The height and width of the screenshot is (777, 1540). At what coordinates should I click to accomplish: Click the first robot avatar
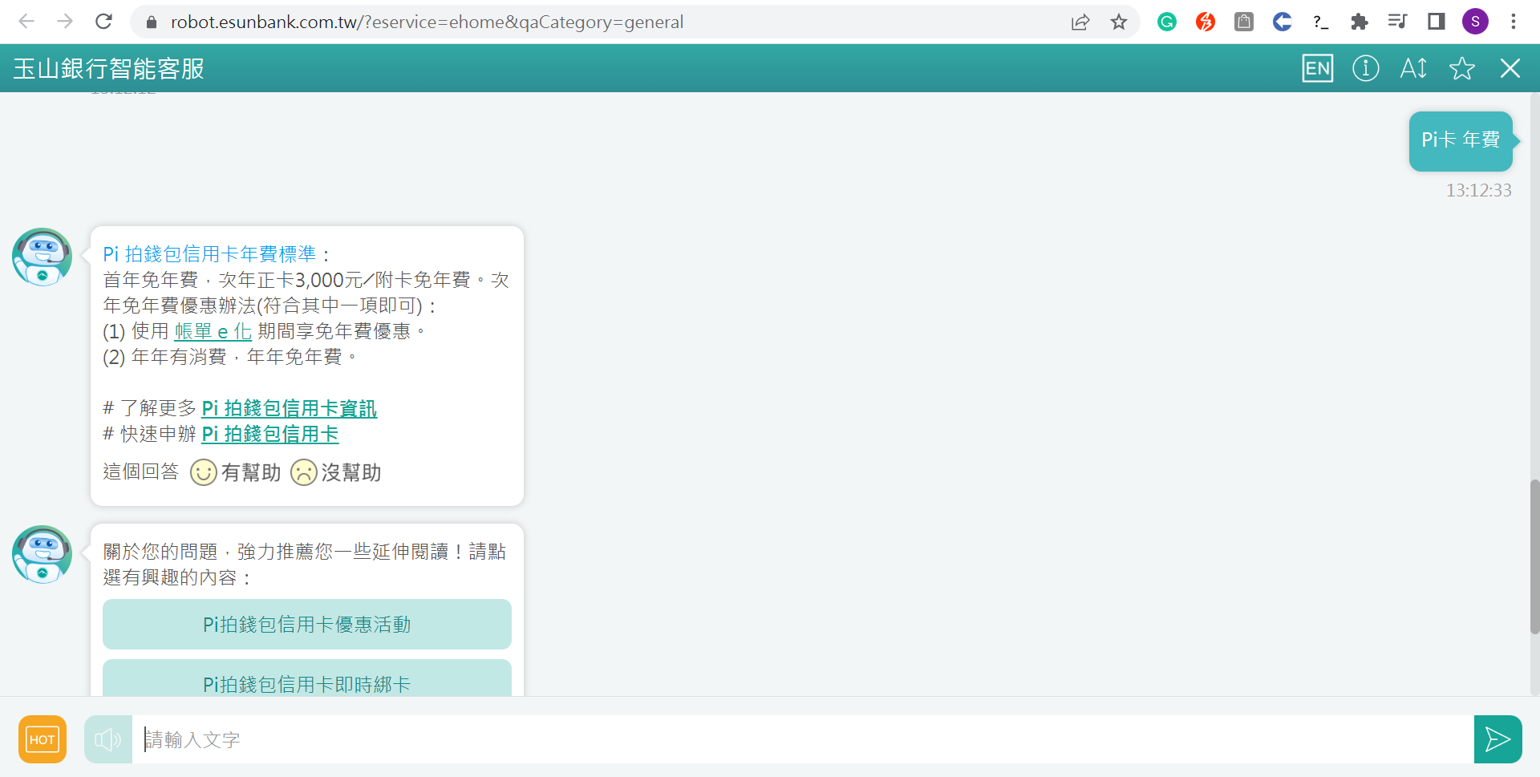[42, 257]
